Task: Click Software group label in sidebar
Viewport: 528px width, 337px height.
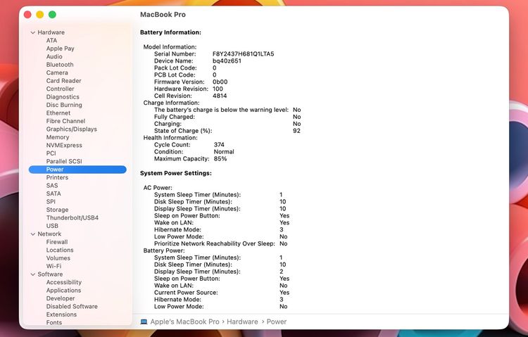Action: [50, 274]
